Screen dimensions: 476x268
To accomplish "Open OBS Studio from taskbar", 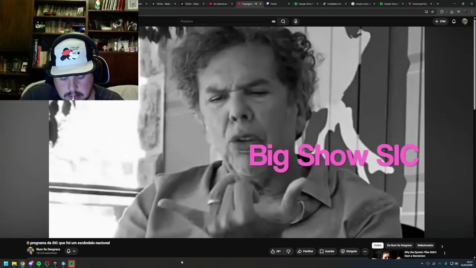I will click(x=47, y=264).
